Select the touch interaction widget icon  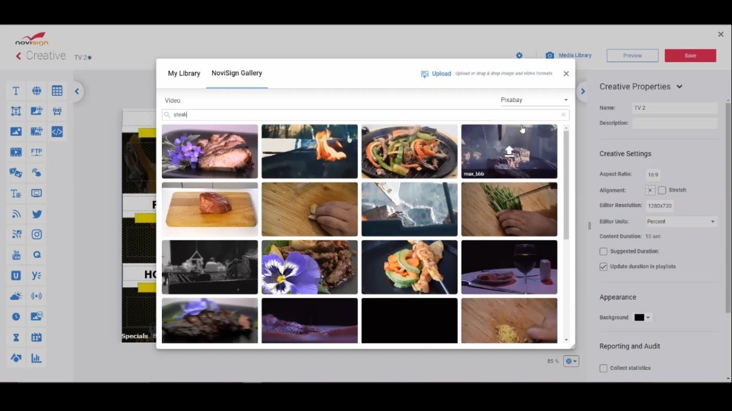(37, 172)
